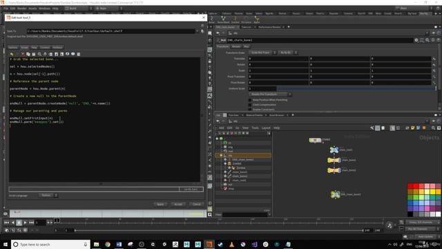Screen dimensions: 442x249
Task: Click the jump to first frame button in the playbar
Action: pyautogui.click(x=6, y=223)
